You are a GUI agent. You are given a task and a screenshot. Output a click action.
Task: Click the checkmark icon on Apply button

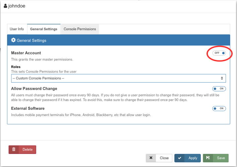pyautogui.click(x=180, y=158)
